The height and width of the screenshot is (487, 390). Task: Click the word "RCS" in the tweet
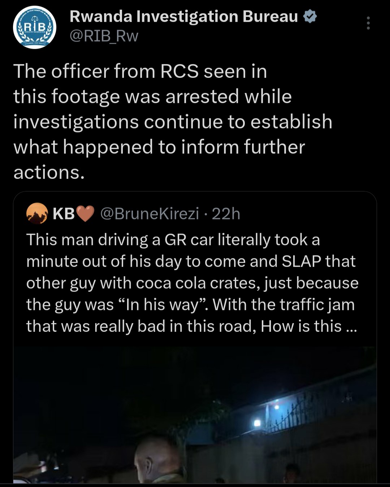(179, 71)
